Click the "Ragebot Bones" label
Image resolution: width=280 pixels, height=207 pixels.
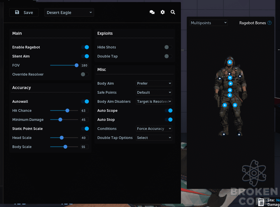[x=253, y=23]
